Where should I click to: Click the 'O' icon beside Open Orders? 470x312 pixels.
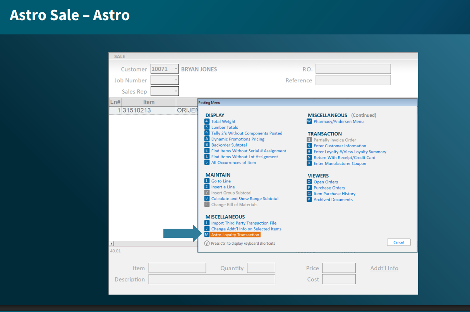point(309,182)
